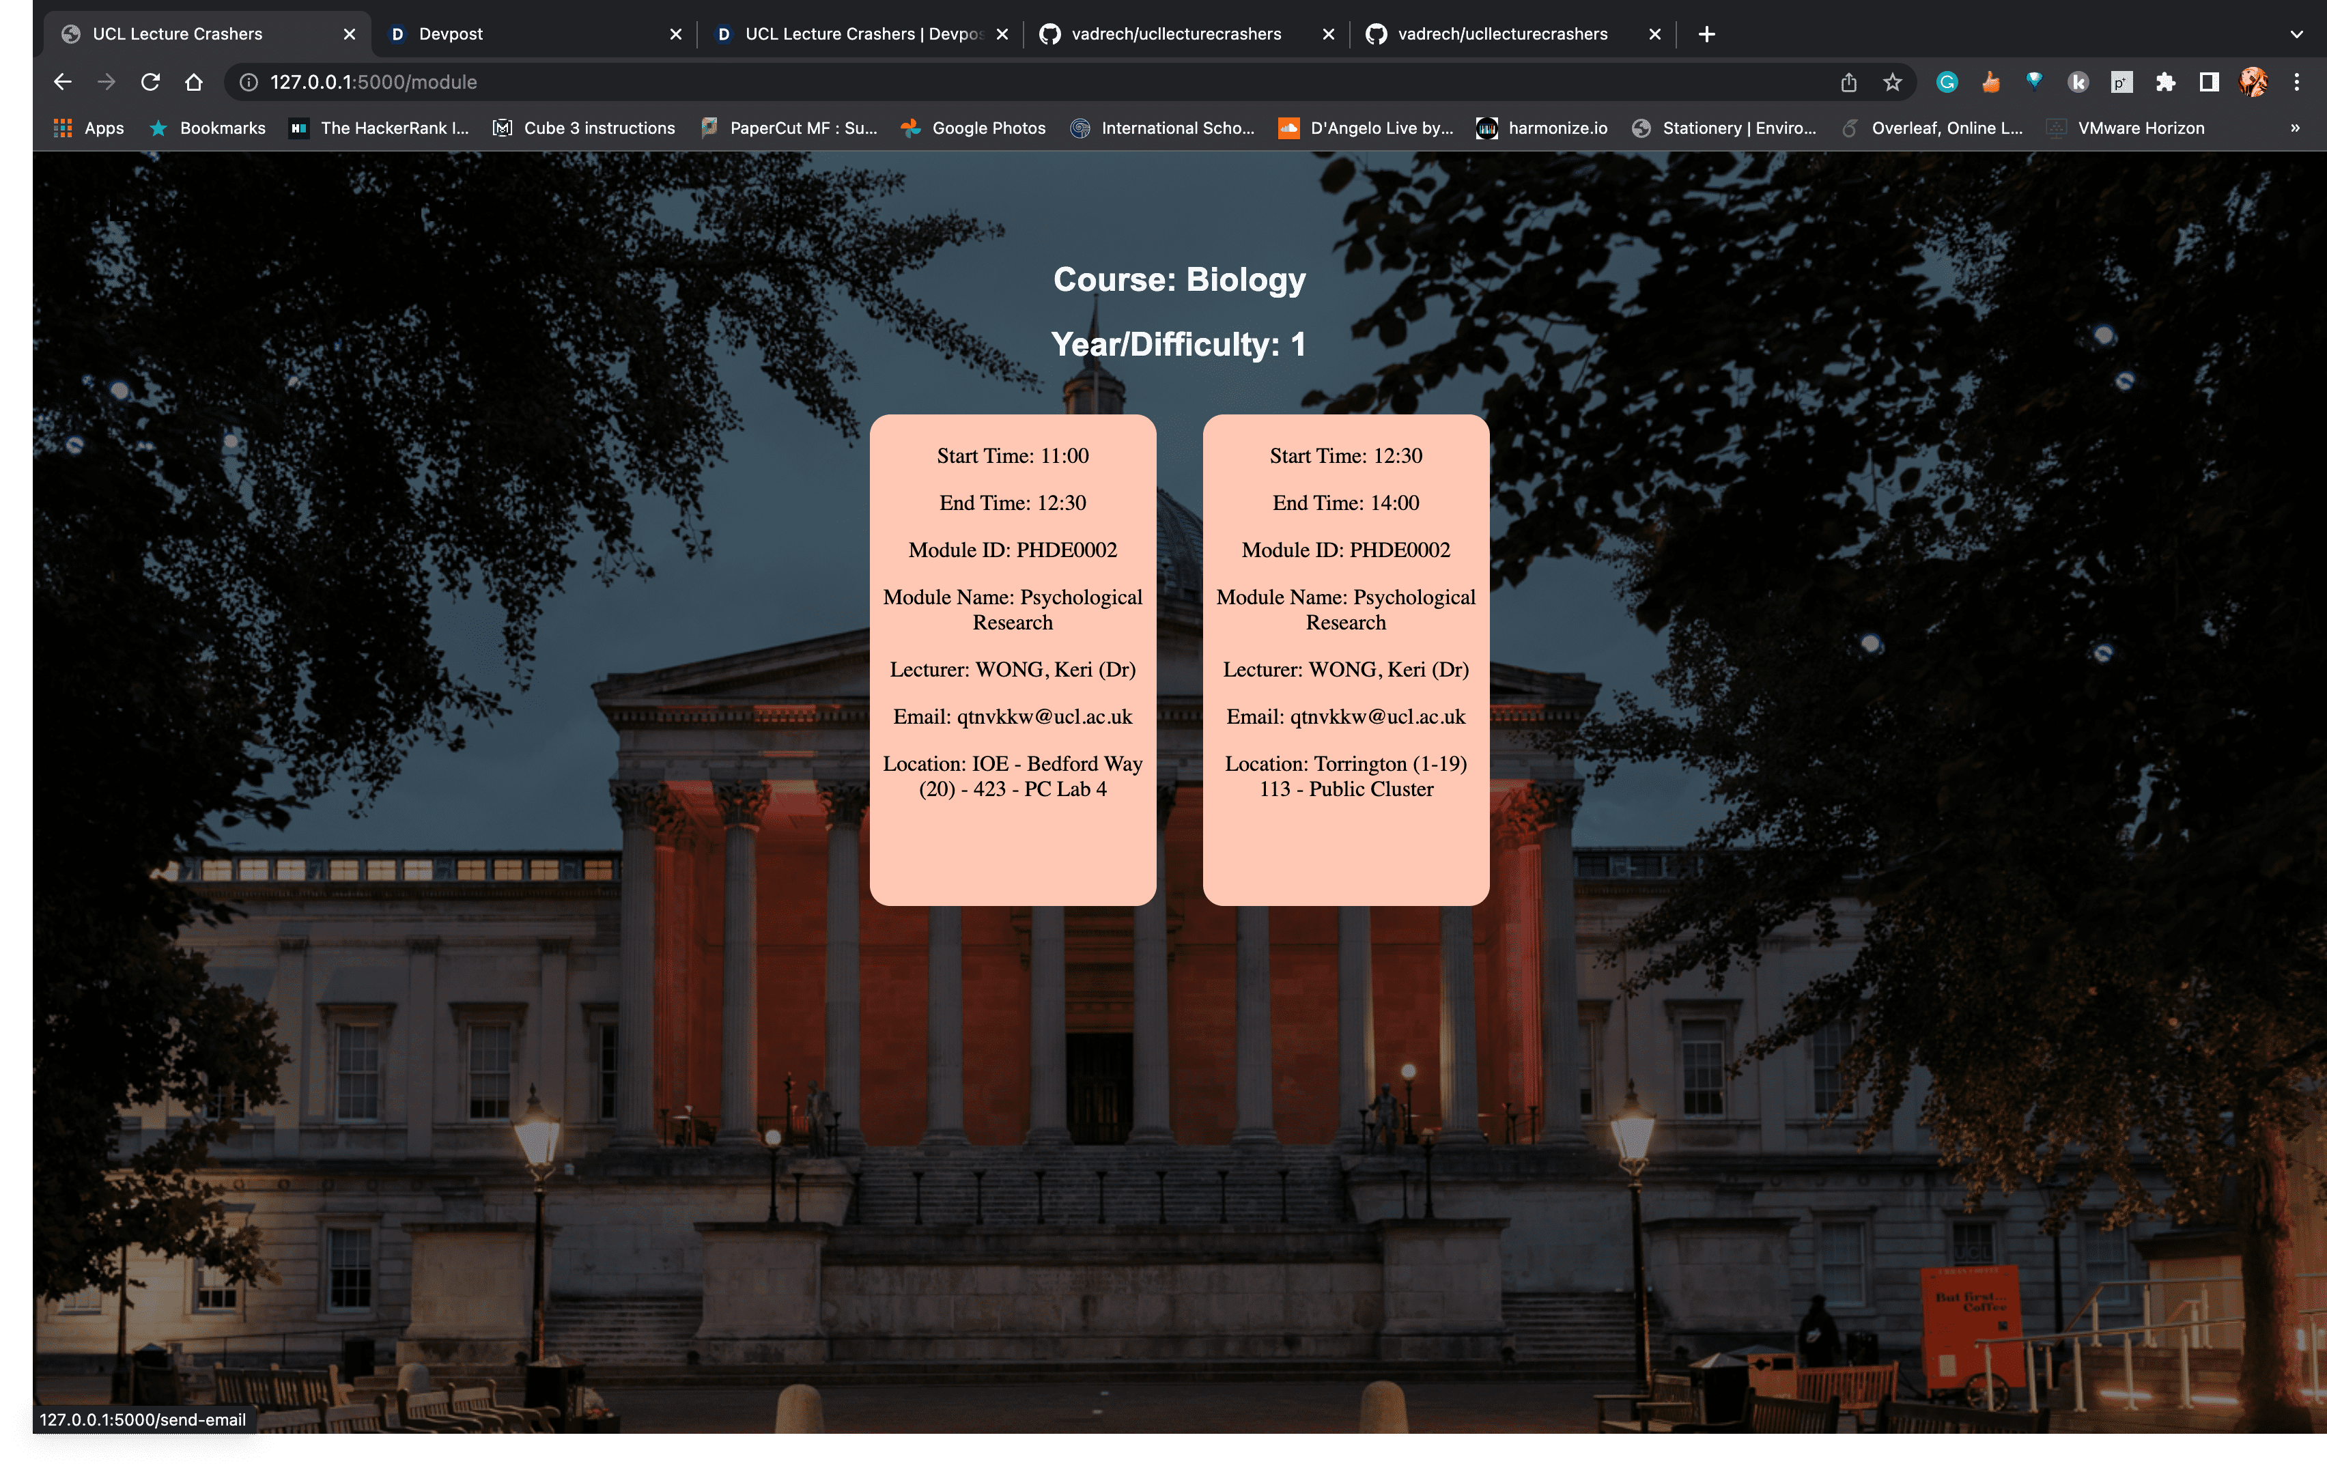The width and height of the screenshot is (2327, 1472).
Task: Bookmark this page with the star icon
Action: [x=1892, y=82]
